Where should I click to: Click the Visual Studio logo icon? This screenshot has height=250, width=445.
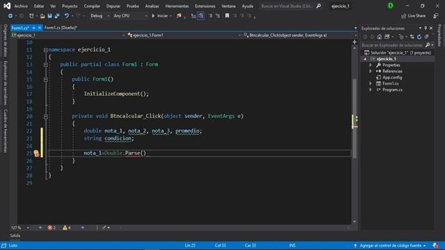pos(7,6)
